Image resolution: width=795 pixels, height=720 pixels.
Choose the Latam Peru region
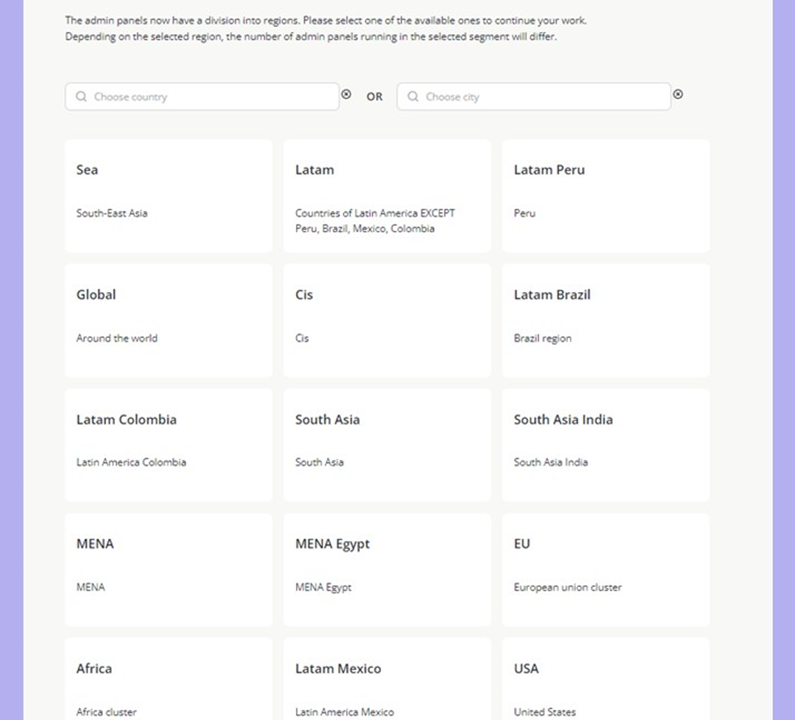coord(605,196)
